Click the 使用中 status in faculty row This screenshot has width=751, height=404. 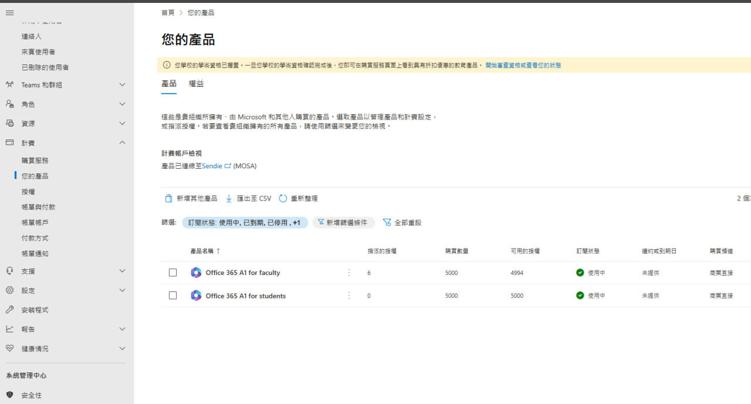point(597,273)
